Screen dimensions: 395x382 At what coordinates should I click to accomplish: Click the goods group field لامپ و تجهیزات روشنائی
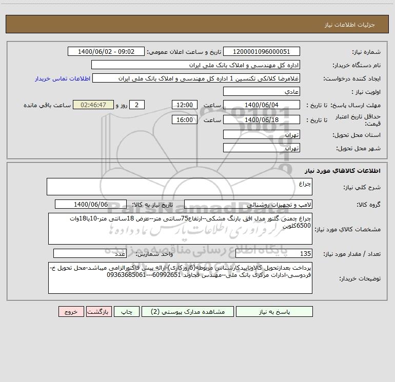coord(248,204)
